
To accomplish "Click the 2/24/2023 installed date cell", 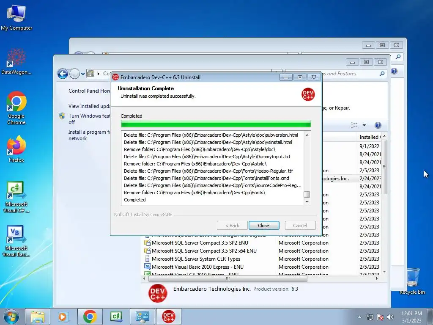I will 370,179.
